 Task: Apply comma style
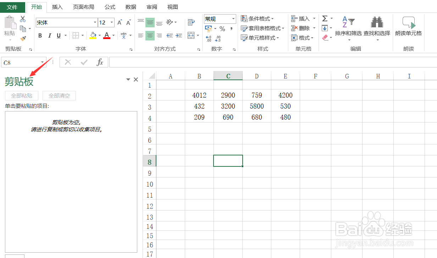coord(231,28)
